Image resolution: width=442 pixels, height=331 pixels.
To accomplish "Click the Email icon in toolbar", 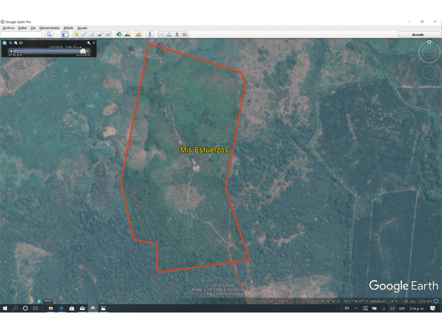I will pyautogui.click(x=161, y=34).
